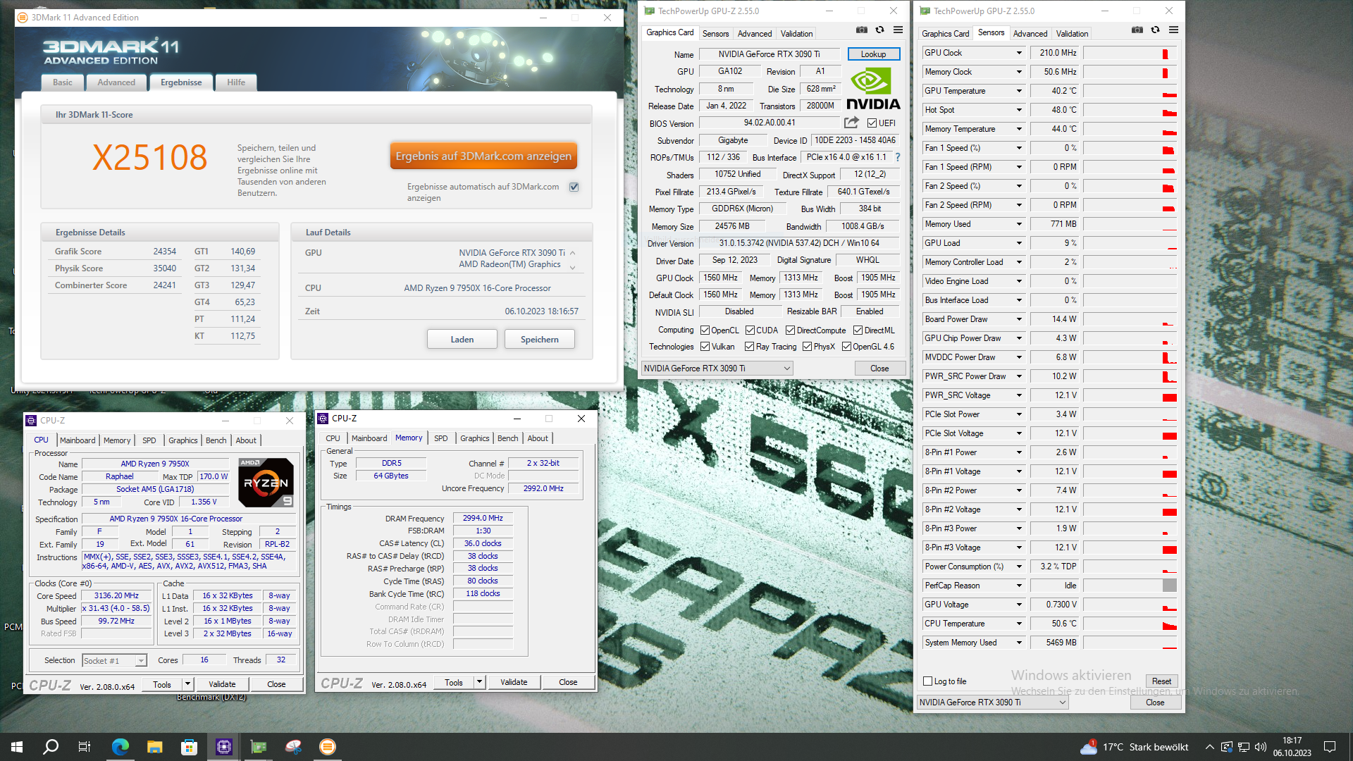Open weather widget showing 17°C
This screenshot has width=1353, height=761.
point(1135,747)
